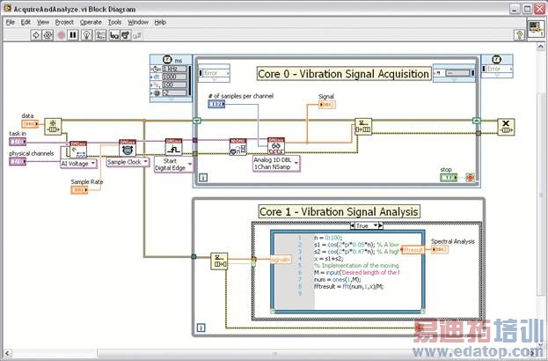Toggle Highlight Execution light bulb
Screen dimensions: 548x361
click(x=87, y=35)
